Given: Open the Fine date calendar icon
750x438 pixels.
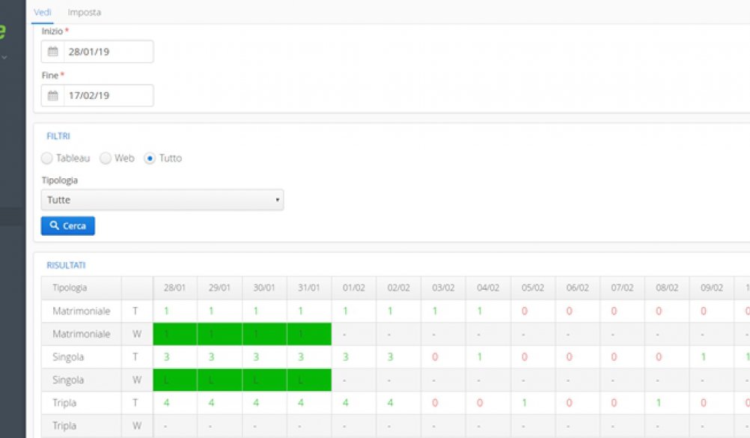Looking at the screenshot, I should (x=52, y=96).
